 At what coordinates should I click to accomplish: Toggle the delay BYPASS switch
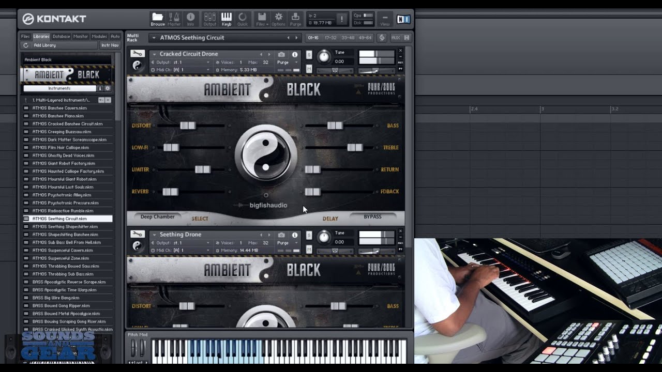coord(372,217)
